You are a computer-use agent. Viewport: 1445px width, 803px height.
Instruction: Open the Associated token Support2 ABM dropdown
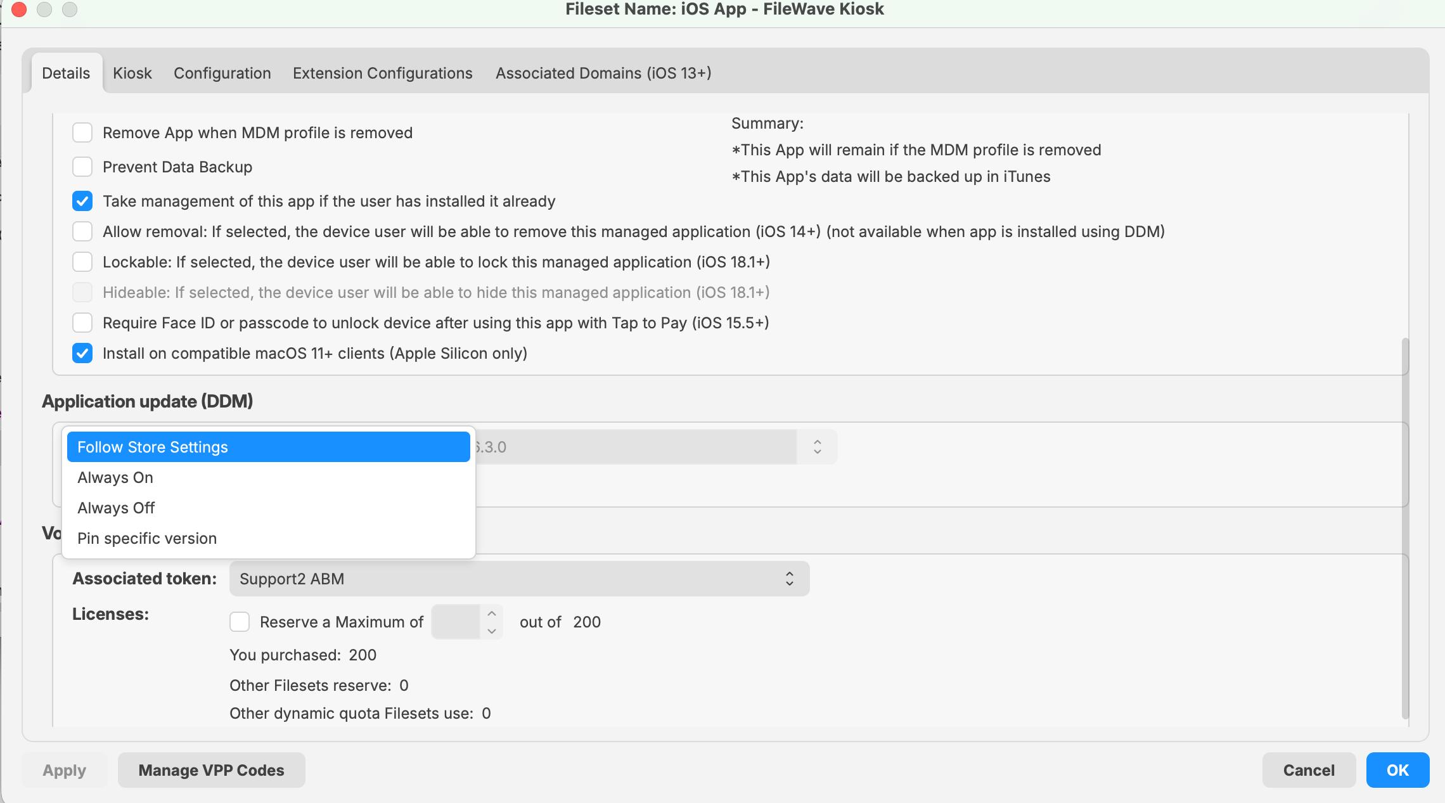tap(519, 579)
